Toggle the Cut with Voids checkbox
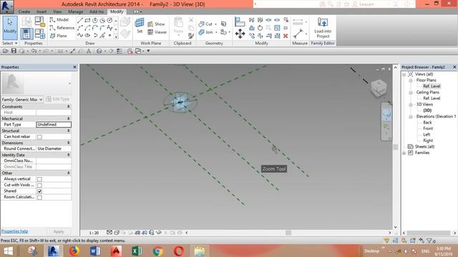This screenshot has width=458, height=257. pyautogui.click(x=39, y=186)
